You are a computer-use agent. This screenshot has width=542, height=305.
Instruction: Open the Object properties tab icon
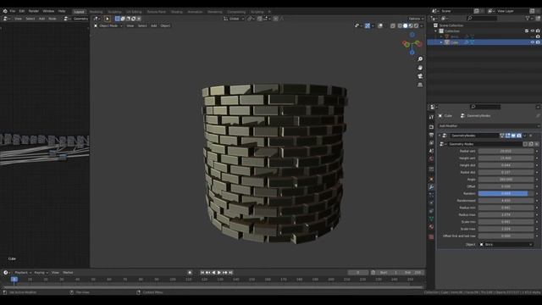click(431, 179)
